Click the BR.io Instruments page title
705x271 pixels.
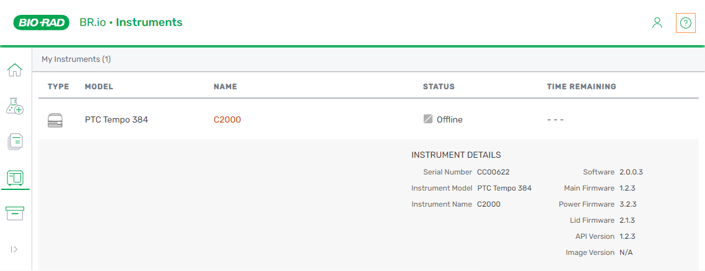[x=131, y=23]
